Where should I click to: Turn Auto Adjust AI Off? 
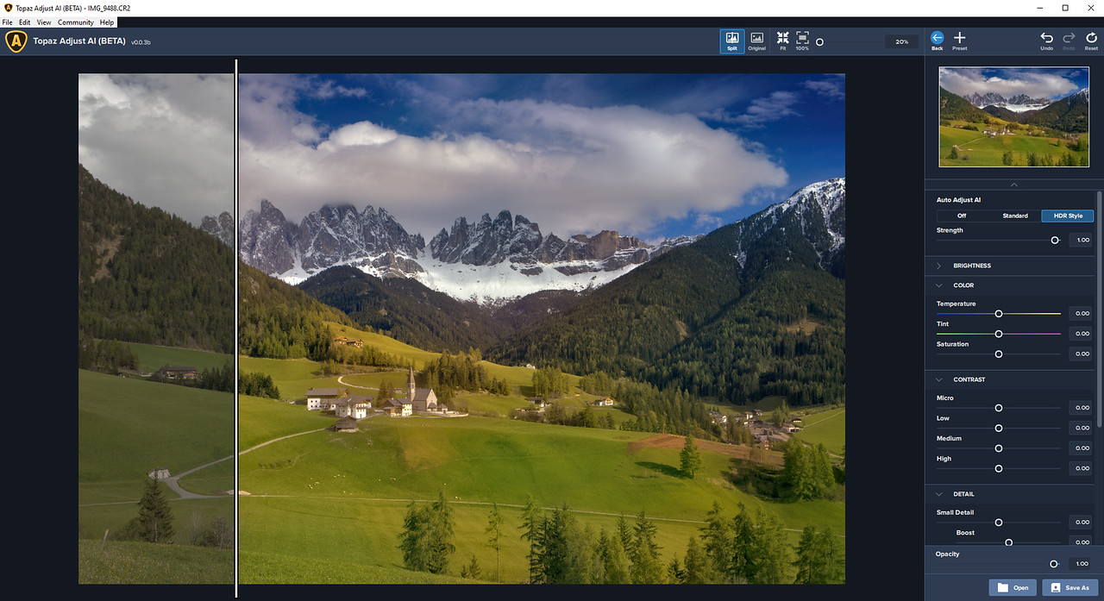[962, 216]
